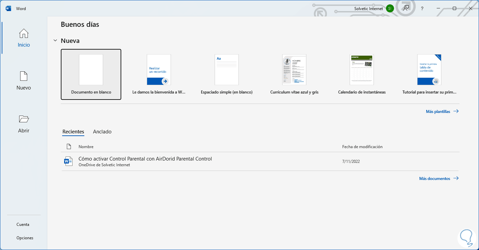Open the Inicio home icon
The image size is (479, 250).
tap(24, 34)
